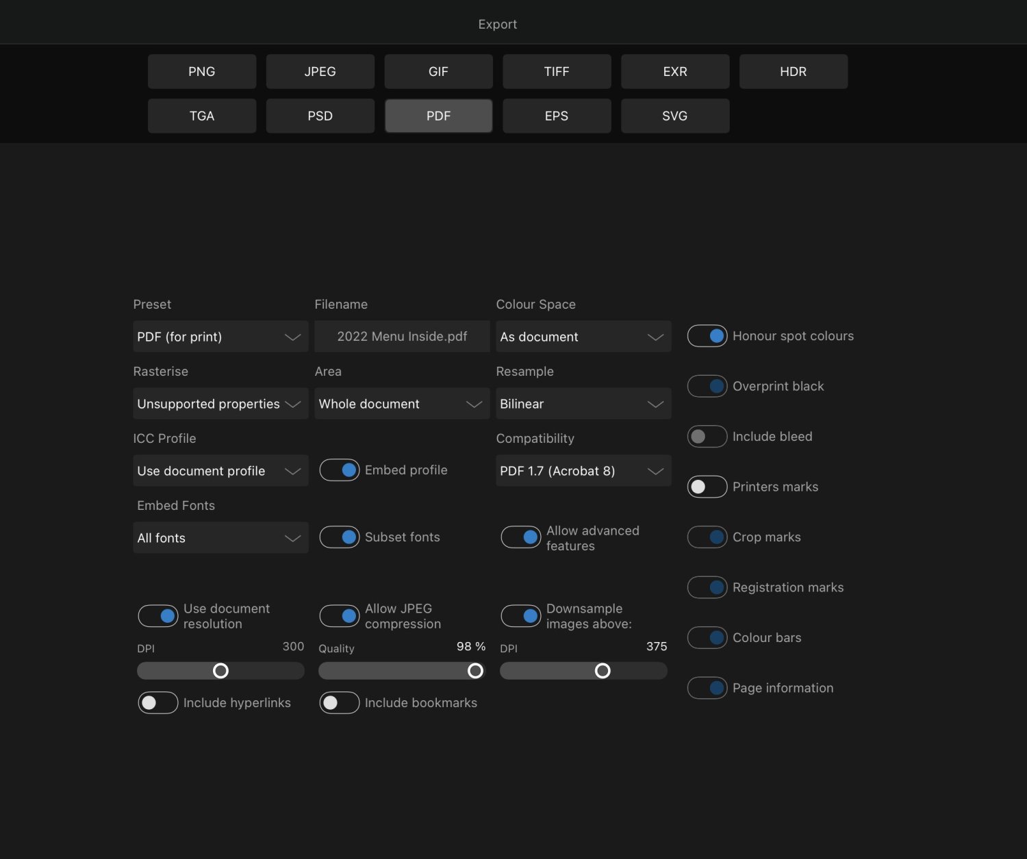Enable the Include bleed toggle

pyautogui.click(x=707, y=437)
